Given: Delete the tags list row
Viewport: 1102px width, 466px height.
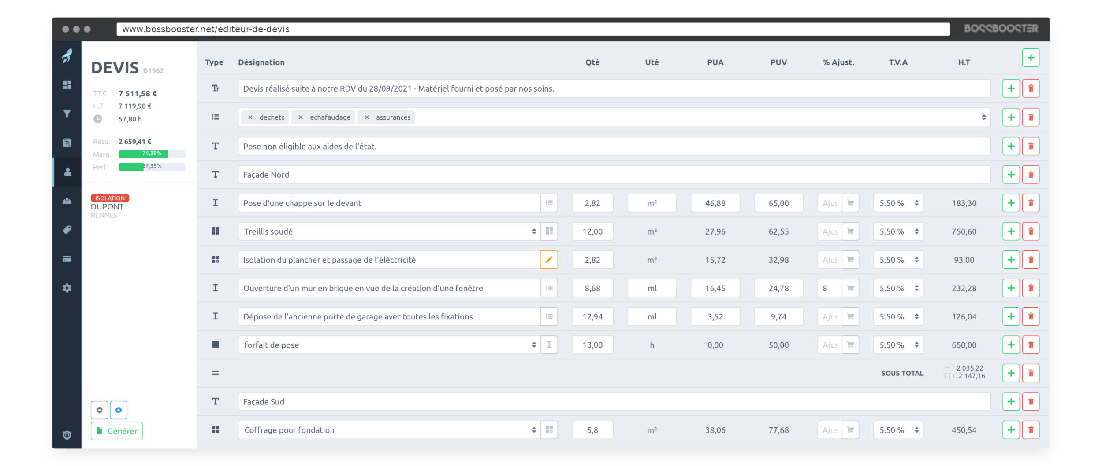Looking at the screenshot, I should click(x=1031, y=117).
